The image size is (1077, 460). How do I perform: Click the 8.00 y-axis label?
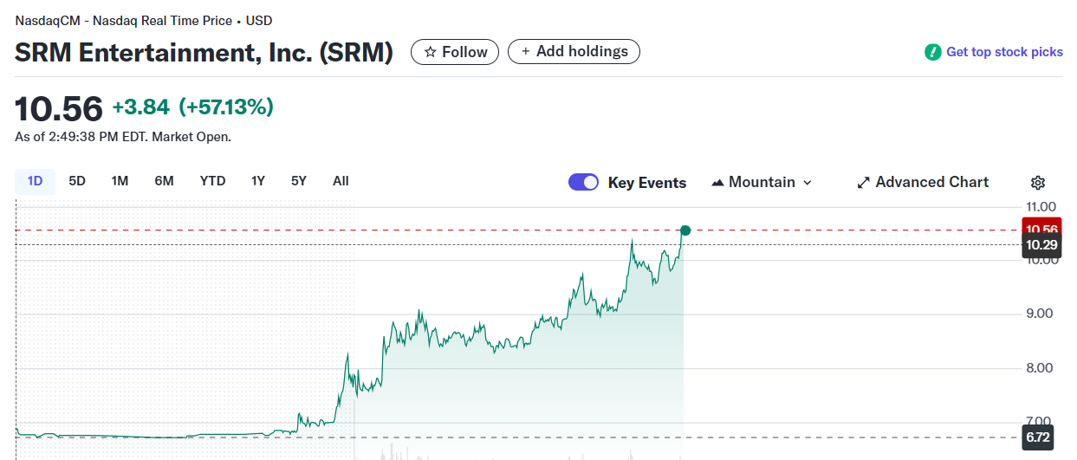[1039, 368]
